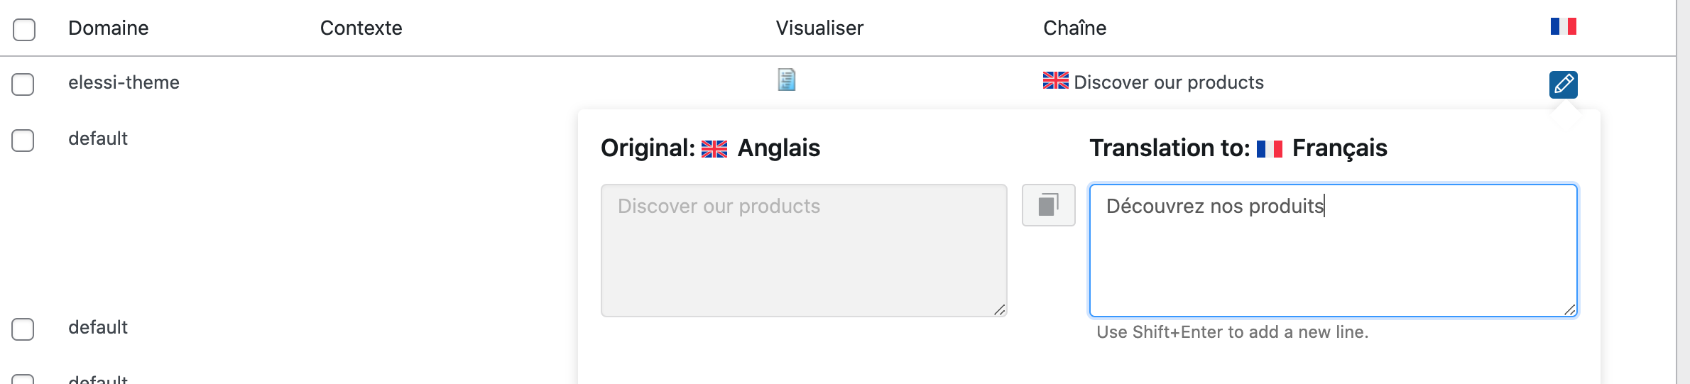Click the French flag column header
This screenshot has width=1690, height=384.
[1563, 26]
